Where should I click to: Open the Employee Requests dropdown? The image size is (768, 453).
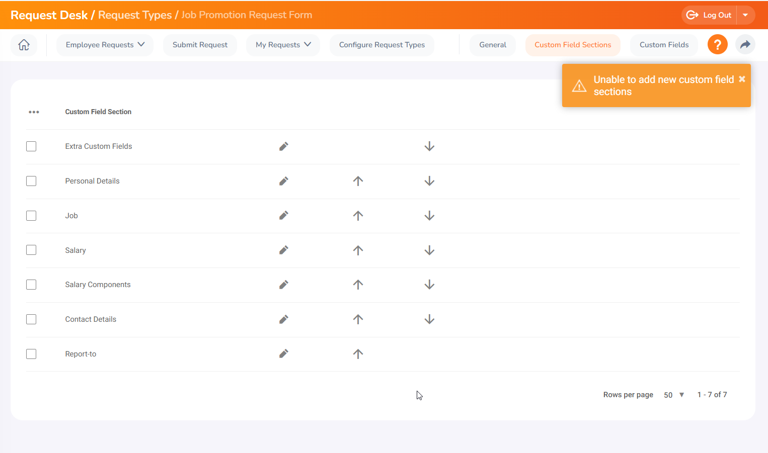105,45
